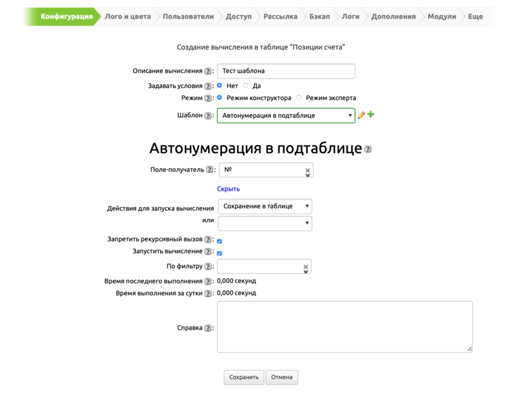Expand the Сохранение в таблице dropdown
This screenshot has width=526, height=401.
[265, 207]
